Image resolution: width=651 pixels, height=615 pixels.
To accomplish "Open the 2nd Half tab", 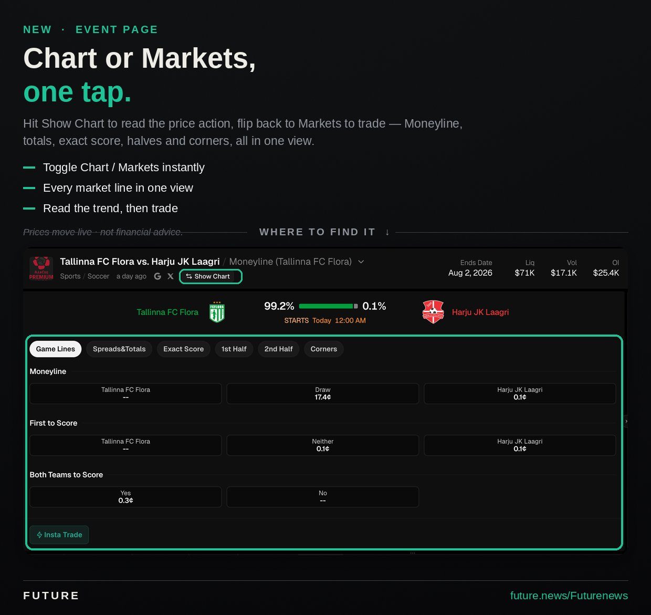I will (x=278, y=349).
